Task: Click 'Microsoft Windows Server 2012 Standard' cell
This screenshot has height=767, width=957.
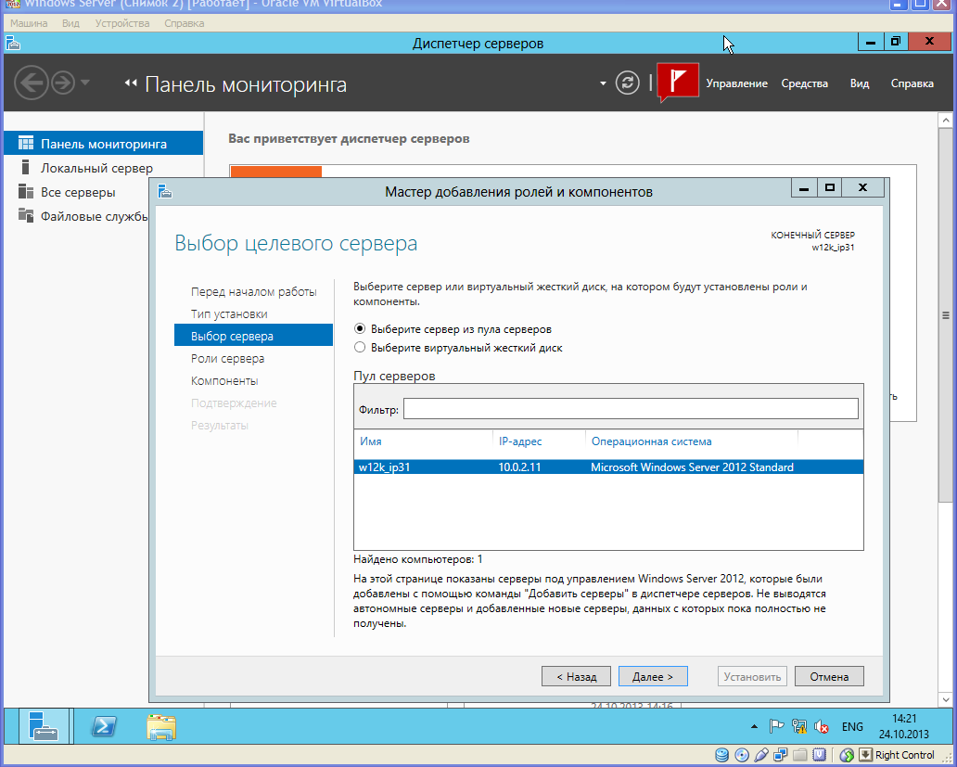Action: 692,467
